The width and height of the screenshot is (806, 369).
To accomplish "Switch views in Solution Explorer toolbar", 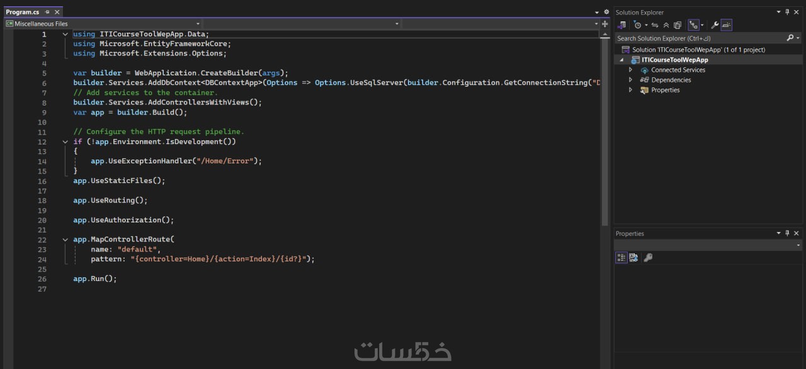I will click(x=622, y=25).
